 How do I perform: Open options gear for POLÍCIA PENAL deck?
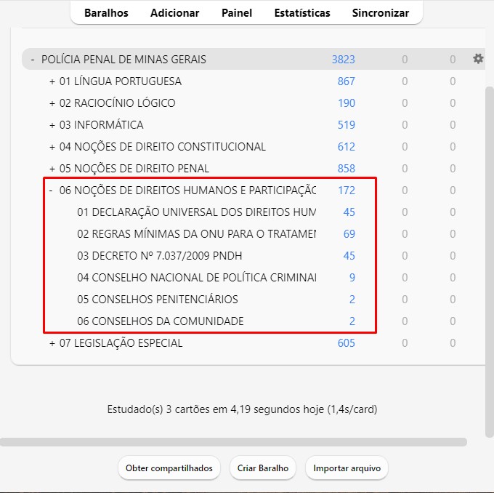(478, 59)
